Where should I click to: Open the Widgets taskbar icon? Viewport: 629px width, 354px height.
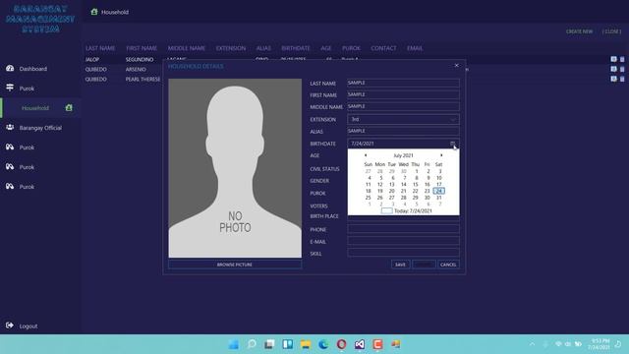coord(288,344)
